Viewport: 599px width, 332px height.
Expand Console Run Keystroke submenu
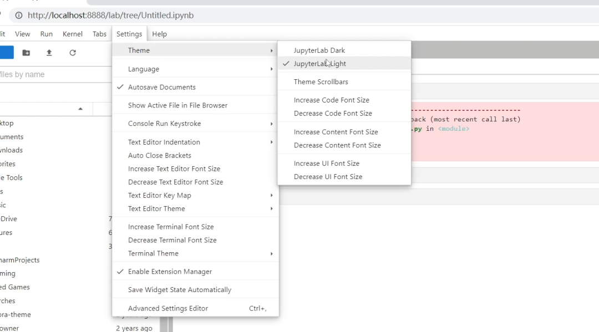click(x=195, y=124)
